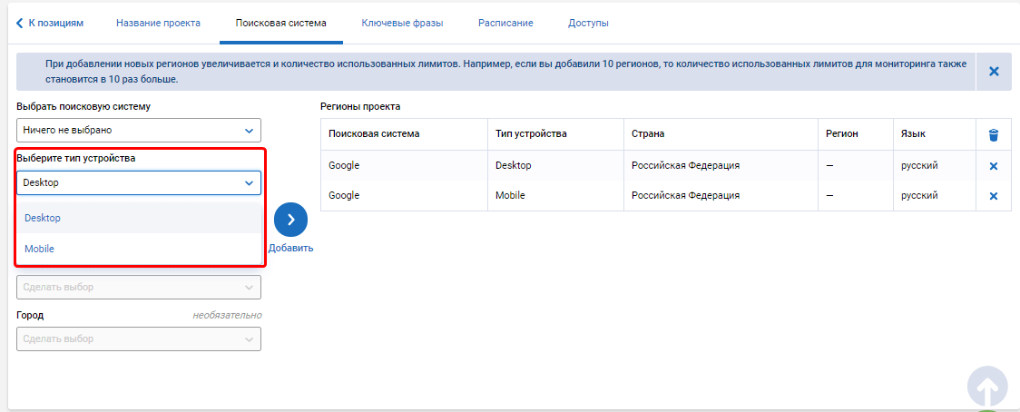The height and width of the screenshot is (412, 1020).
Task: Open the Выбрать поисковую систему dropdown
Action: coord(139,130)
